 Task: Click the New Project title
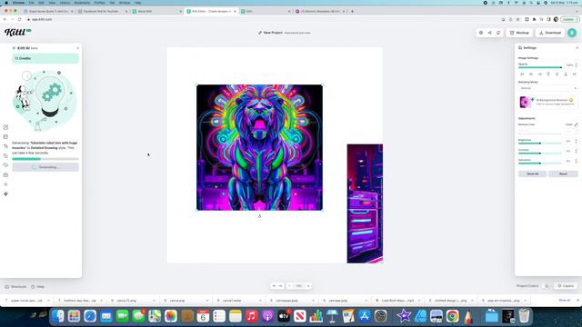pyautogui.click(x=273, y=33)
